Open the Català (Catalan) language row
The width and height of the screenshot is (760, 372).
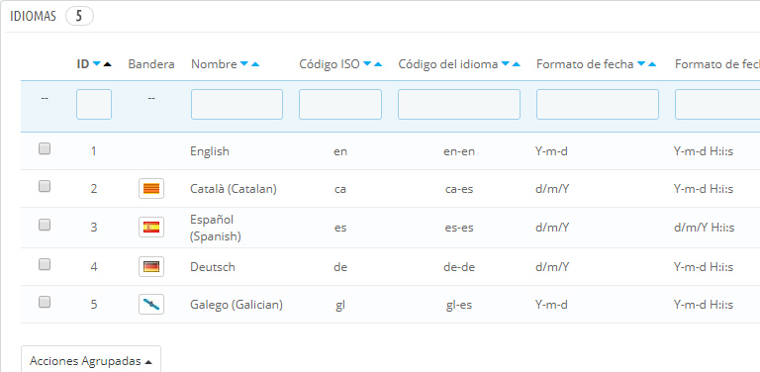pyautogui.click(x=234, y=189)
